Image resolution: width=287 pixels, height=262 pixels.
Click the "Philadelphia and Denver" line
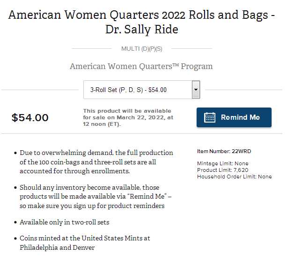coord(57,247)
